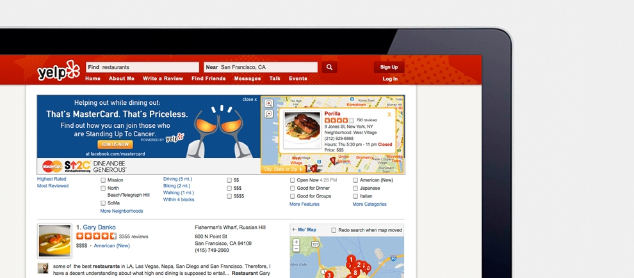Screen dimensions: 634x278
Task: Open the Messages nav item
Action: 247,79
